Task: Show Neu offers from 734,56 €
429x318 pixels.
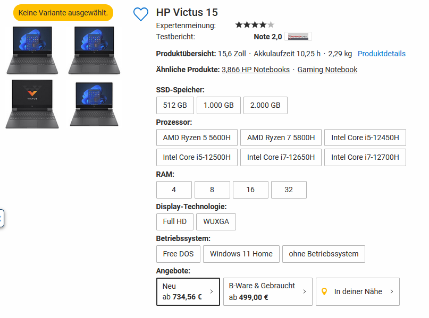Action: click(188, 291)
